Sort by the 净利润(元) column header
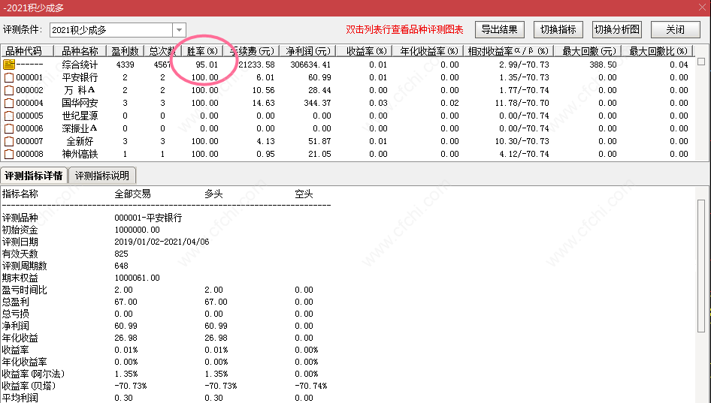Screen dimensions: 711x403 coord(308,51)
